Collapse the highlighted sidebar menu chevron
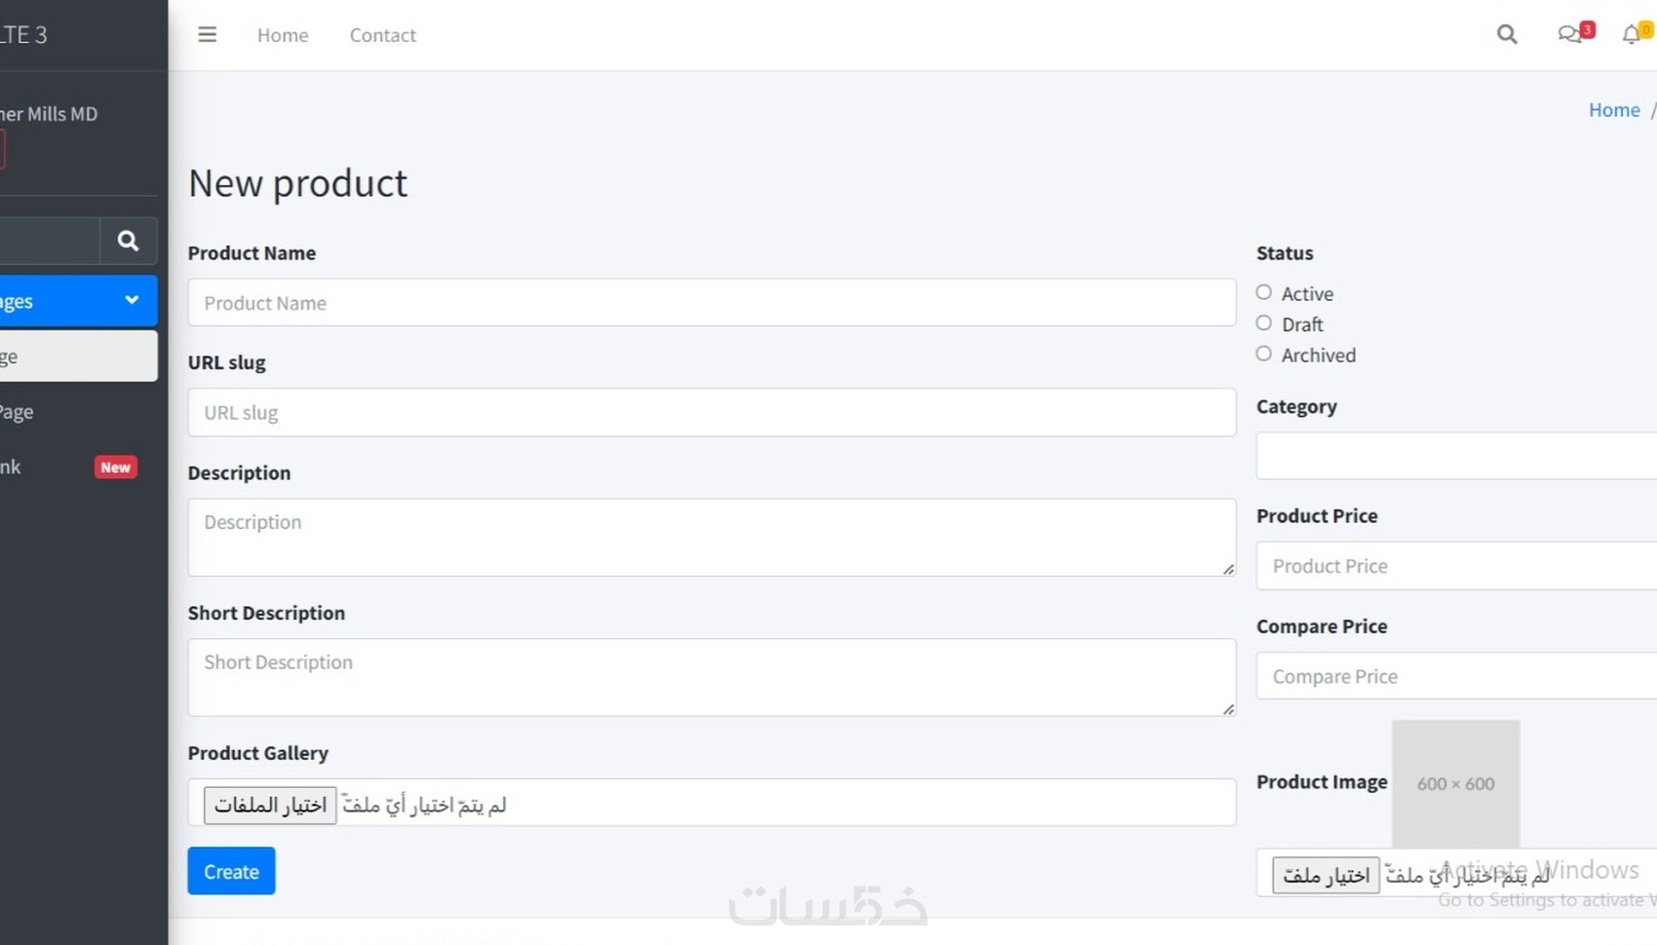 [x=132, y=300]
